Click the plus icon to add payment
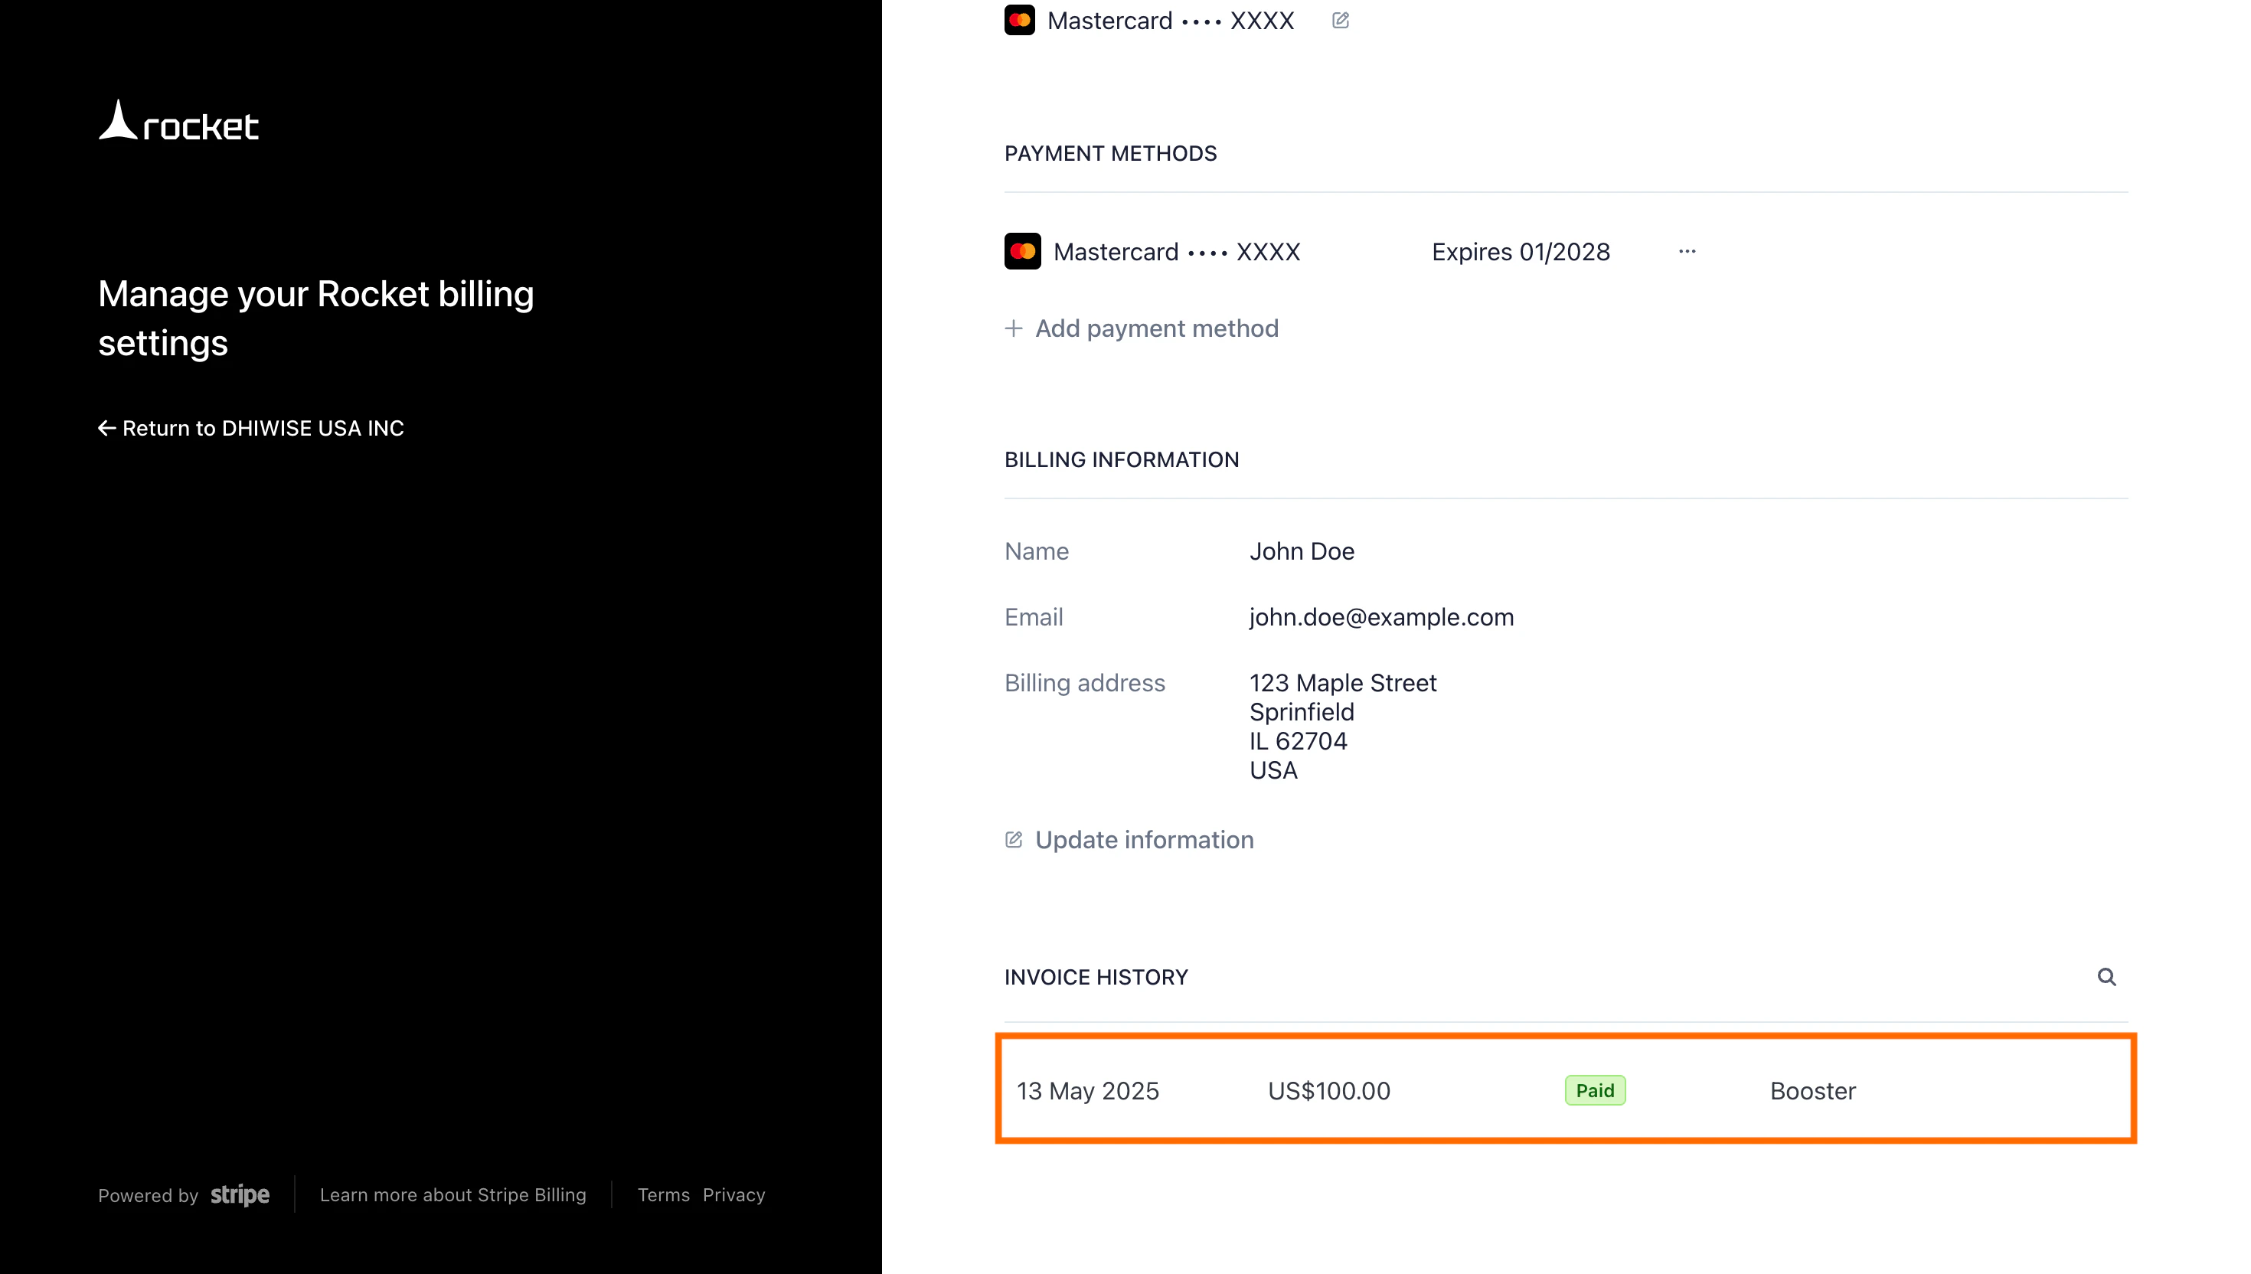 1013,328
